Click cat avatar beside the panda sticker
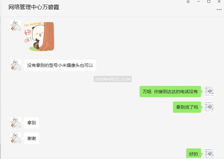 [16, 26]
